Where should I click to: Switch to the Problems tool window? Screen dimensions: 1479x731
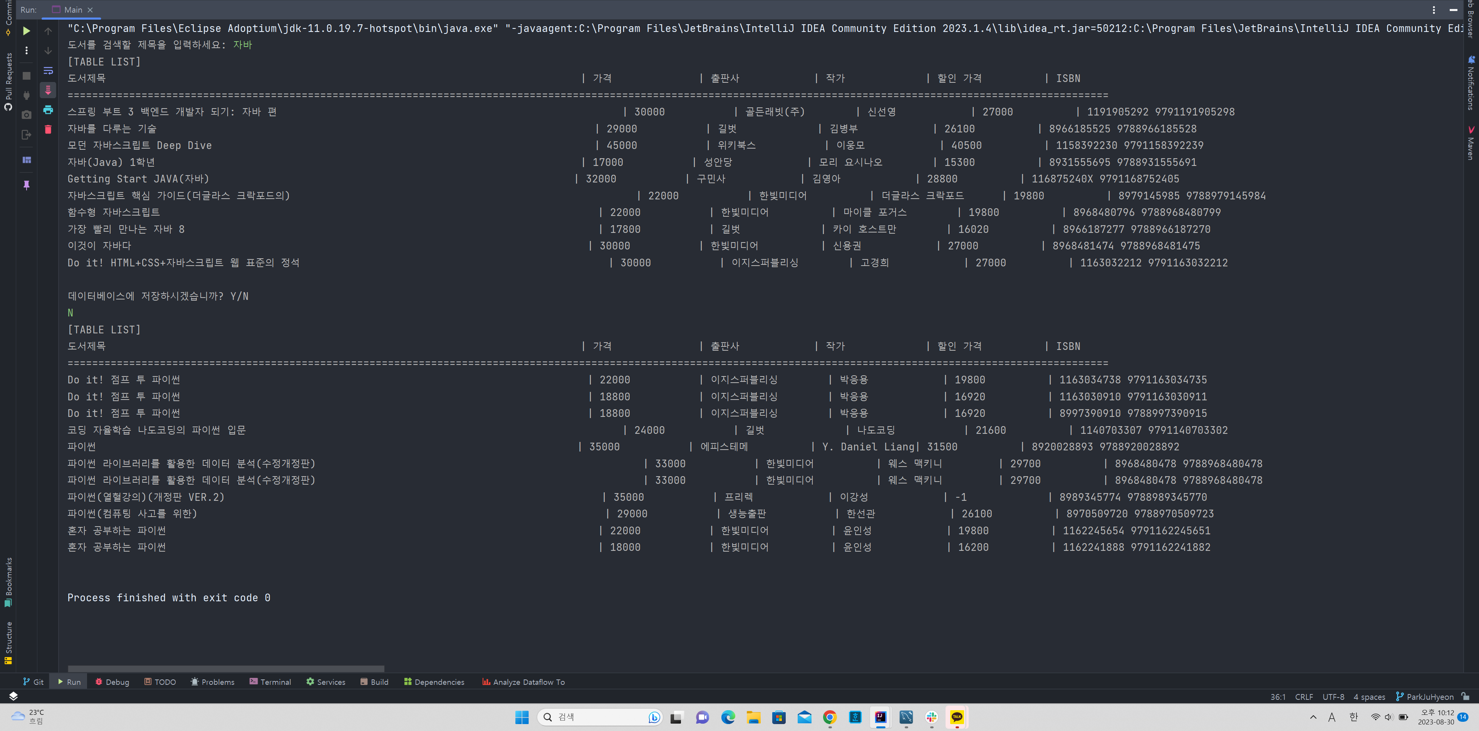213,682
